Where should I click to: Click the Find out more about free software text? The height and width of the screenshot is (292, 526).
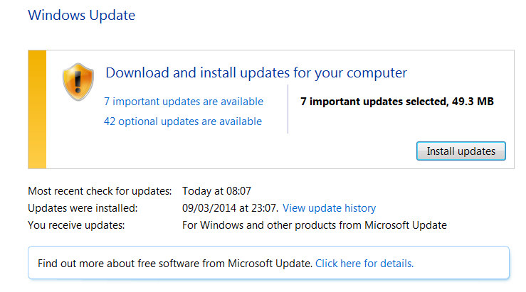[175, 264]
